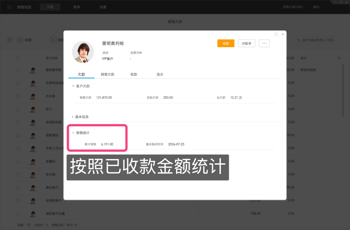The width and height of the screenshot is (350, 230).
Task: Maximize the customer detail dialog
Action: click(276, 34)
